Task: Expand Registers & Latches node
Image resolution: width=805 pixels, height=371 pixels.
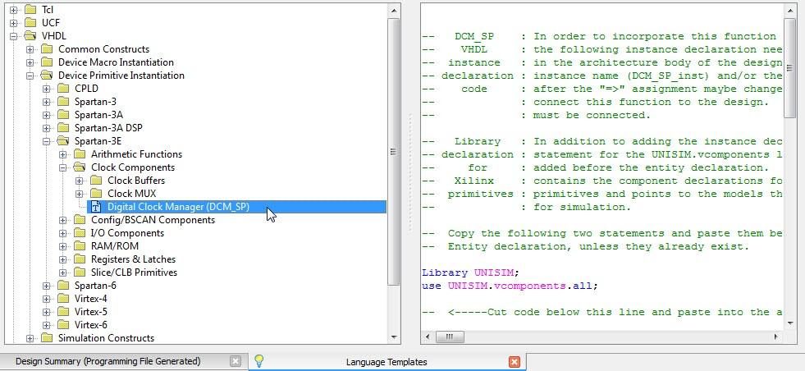Action: tap(62, 259)
